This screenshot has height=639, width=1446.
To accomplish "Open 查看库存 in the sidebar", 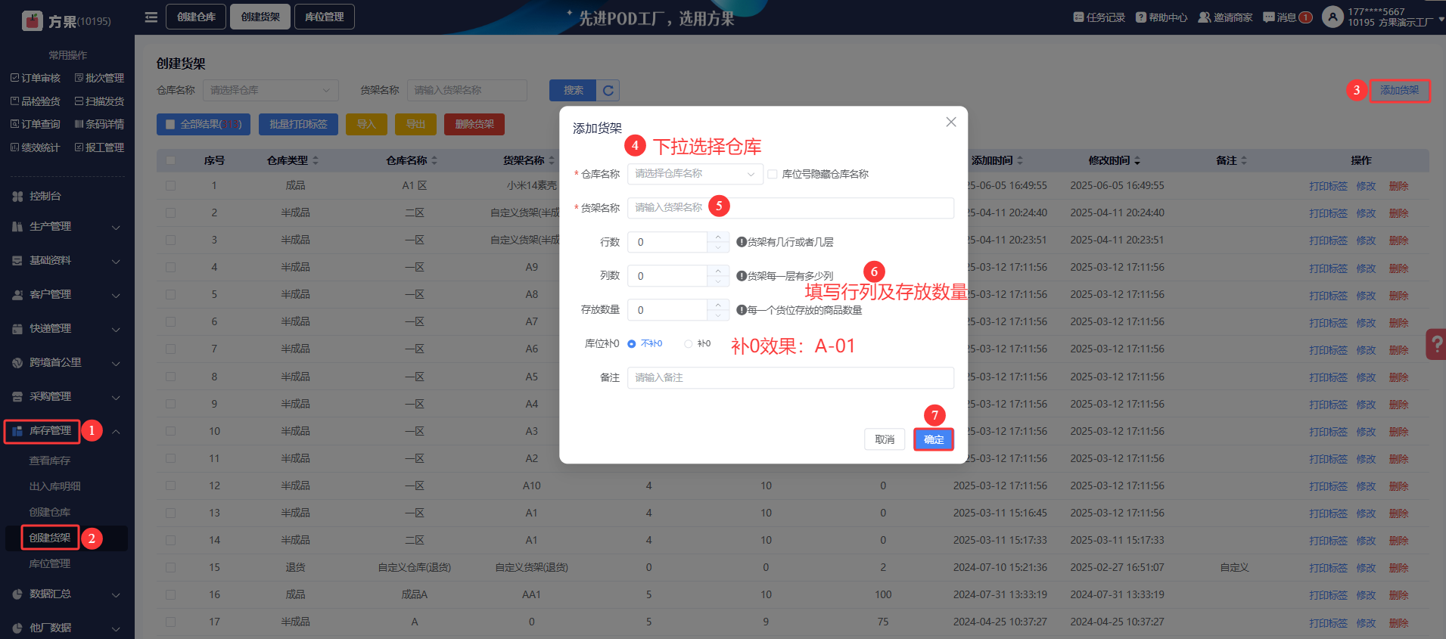I will (50, 461).
